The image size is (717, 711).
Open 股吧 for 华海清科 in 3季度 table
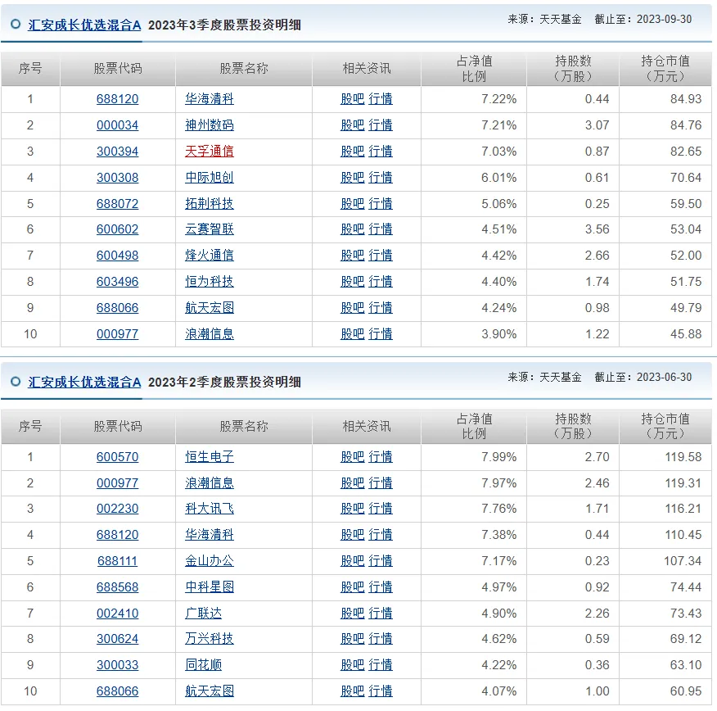[x=353, y=99]
